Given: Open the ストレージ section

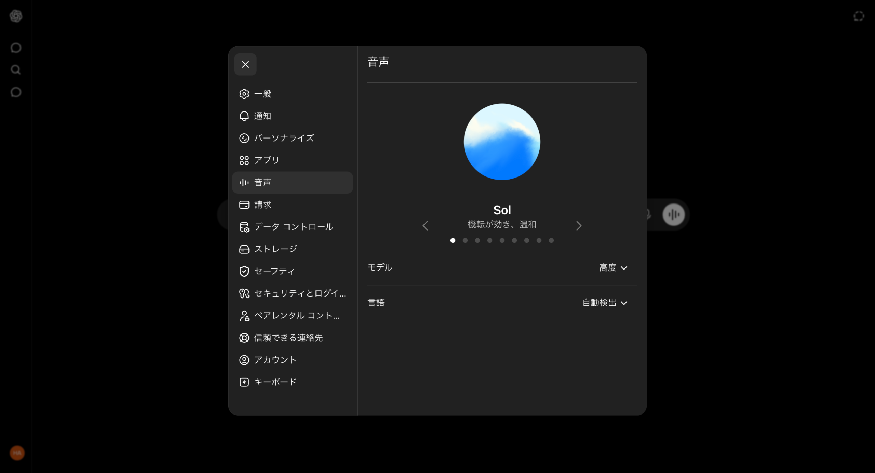Looking at the screenshot, I should pyautogui.click(x=293, y=249).
